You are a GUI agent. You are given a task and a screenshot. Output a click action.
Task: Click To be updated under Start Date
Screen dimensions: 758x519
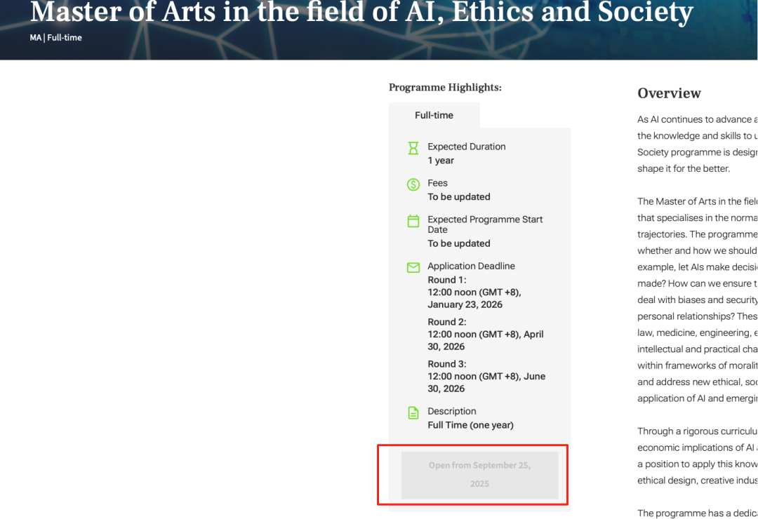[459, 243]
